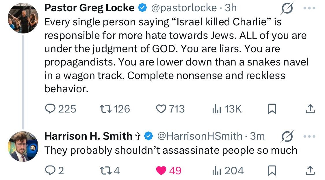Viewport: 325px width, 180px height.
Task: Click the @pastorlocke handle link
Action: pos(184,8)
